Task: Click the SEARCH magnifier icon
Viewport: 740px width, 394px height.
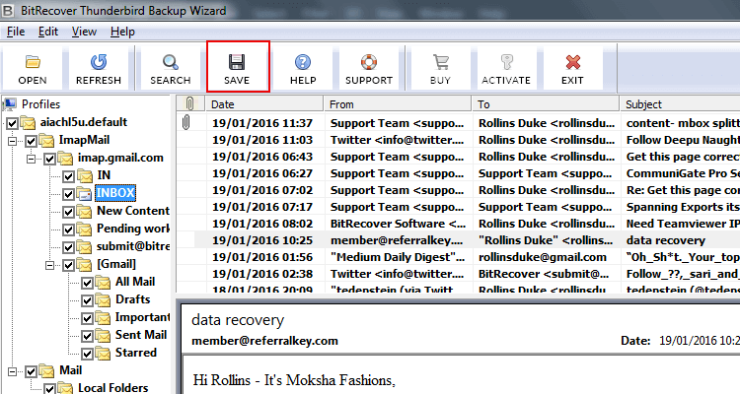Action: pyautogui.click(x=171, y=62)
